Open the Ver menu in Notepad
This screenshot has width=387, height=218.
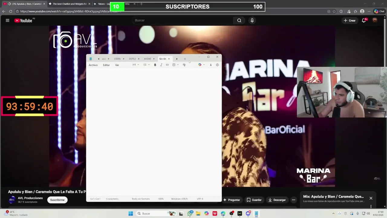[117, 65]
